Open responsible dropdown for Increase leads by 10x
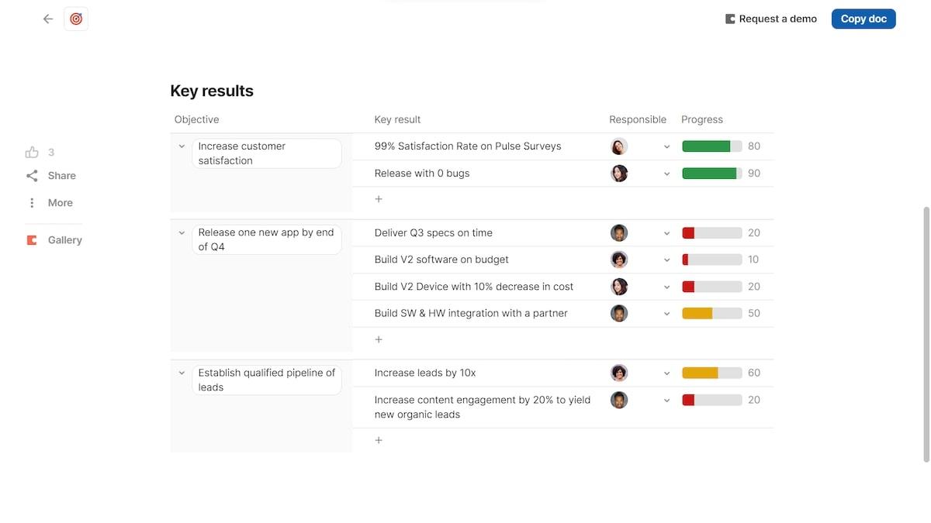 [666, 373]
